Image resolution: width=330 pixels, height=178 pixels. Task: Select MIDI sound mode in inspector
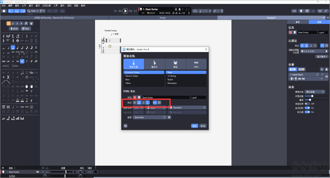pos(301,69)
